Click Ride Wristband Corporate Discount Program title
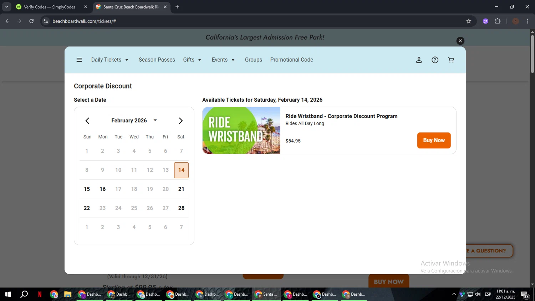The image size is (535, 301). click(x=341, y=116)
